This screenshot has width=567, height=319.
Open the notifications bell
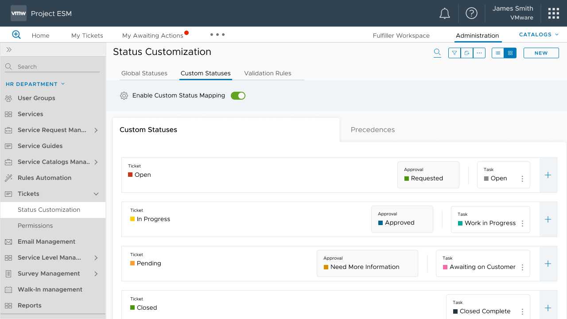(x=444, y=14)
